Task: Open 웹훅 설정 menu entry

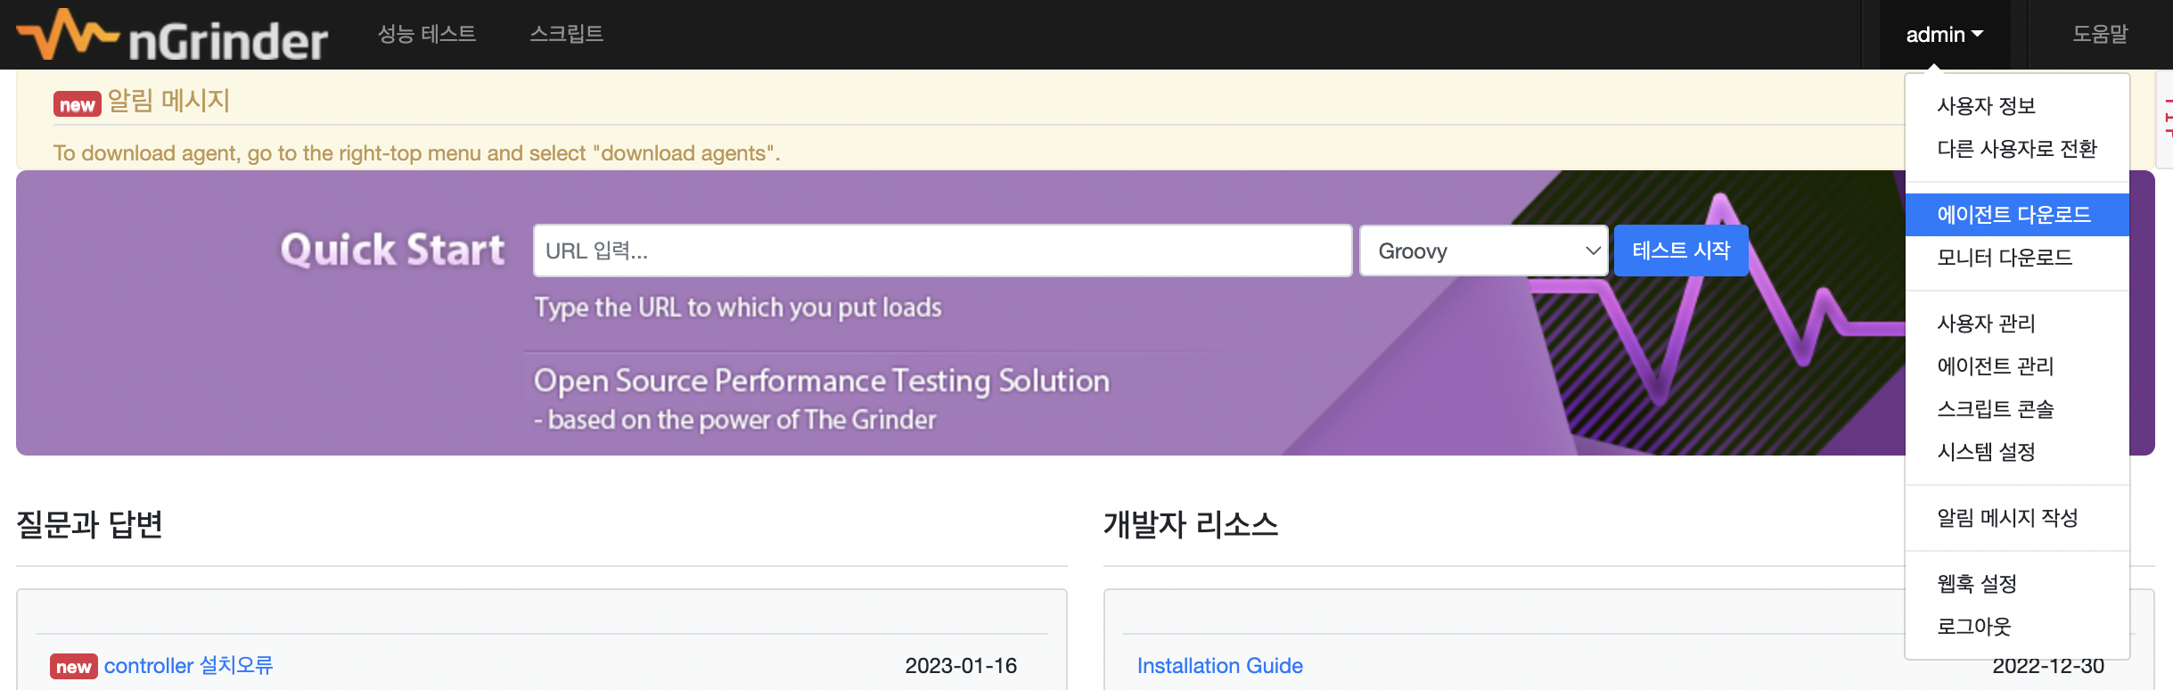Action: click(x=2017, y=584)
